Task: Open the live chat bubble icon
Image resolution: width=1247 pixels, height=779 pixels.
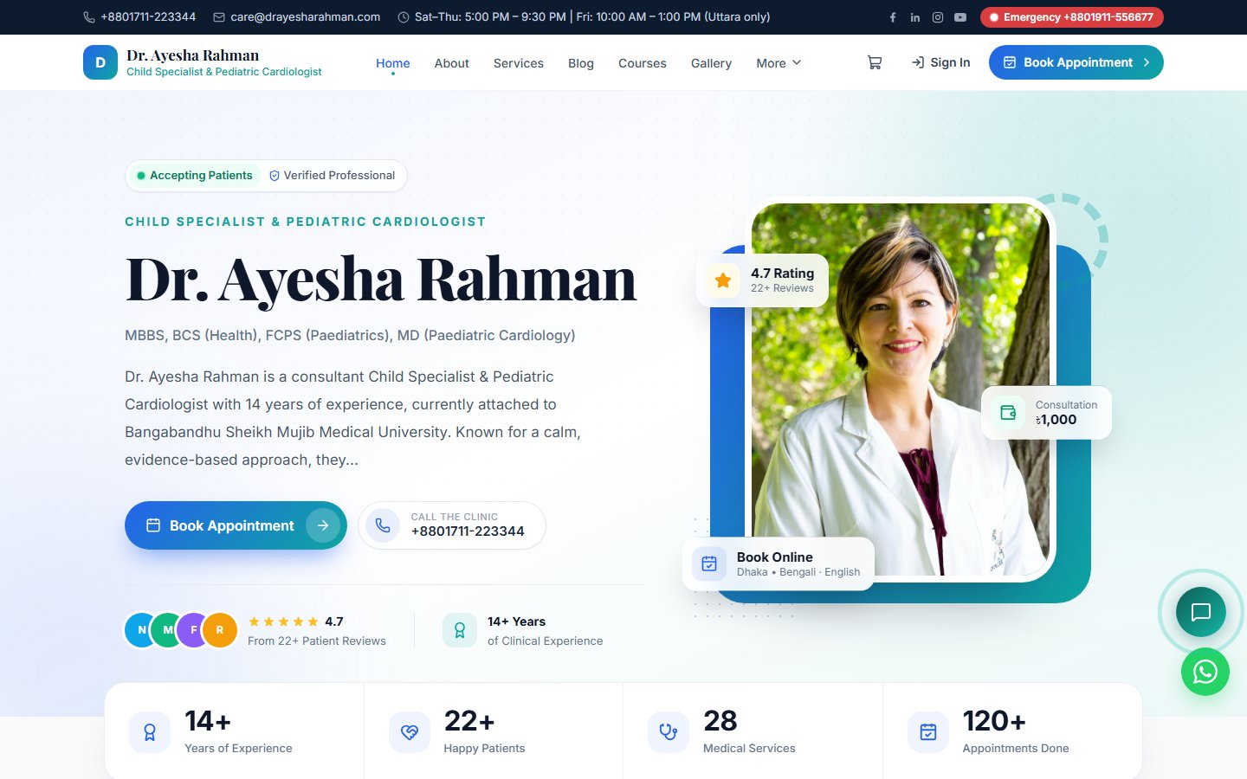Action: [1200, 612]
